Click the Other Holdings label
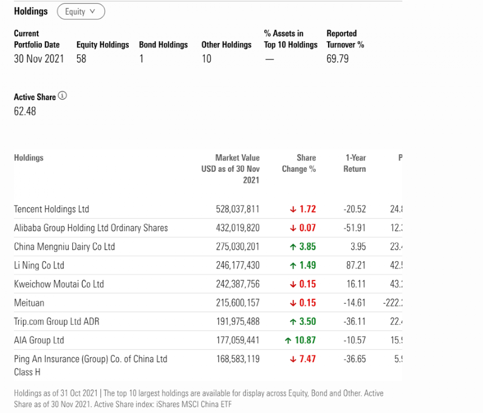 pos(227,45)
